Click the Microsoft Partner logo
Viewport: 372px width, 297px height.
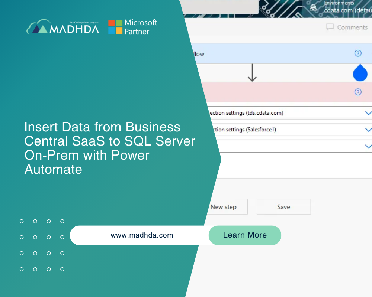point(133,27)
